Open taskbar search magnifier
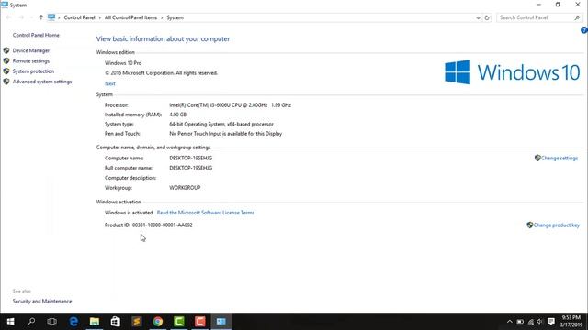588x330 pixels. 31,322
